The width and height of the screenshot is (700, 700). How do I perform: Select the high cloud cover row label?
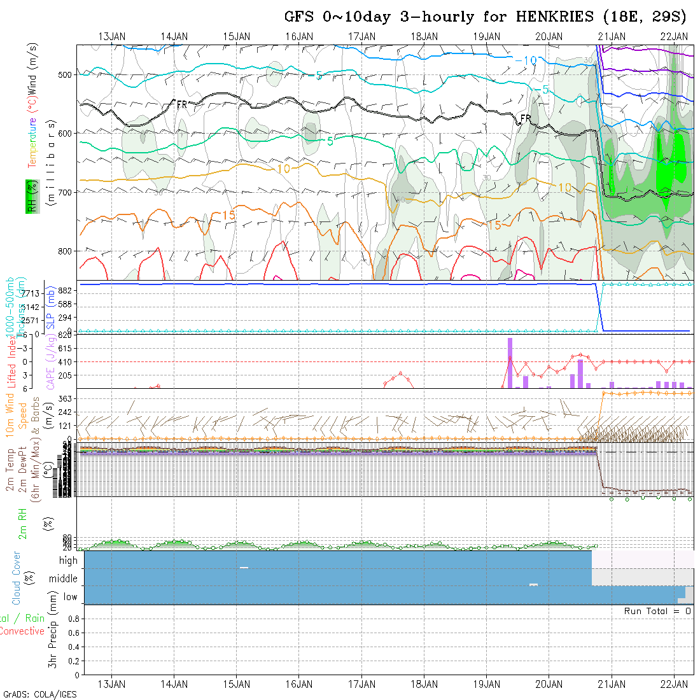[x=68, y=561]
